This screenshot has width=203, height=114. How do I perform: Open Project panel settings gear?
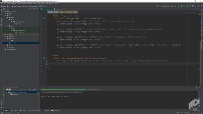point(35,9)
